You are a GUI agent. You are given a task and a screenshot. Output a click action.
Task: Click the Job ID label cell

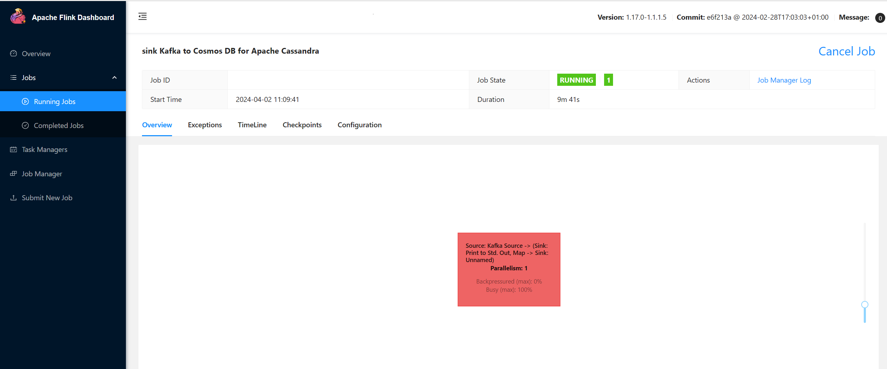[185, 80]
